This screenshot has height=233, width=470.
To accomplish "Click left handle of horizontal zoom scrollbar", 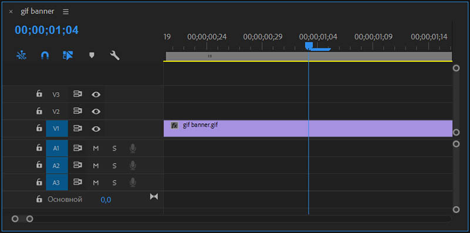I will pos(15,219).
